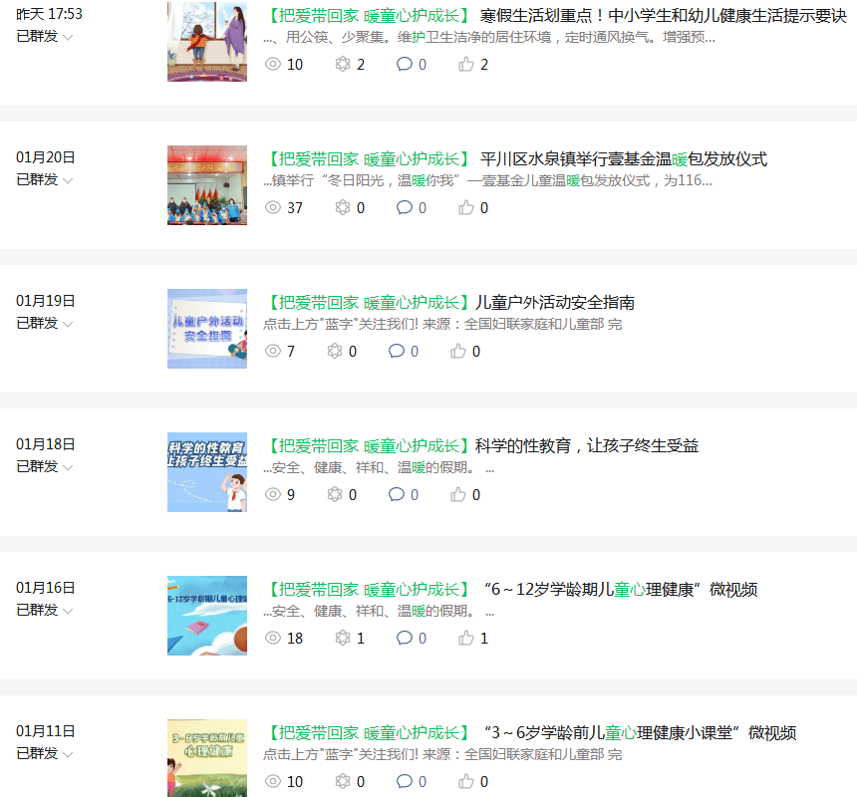The height and width of the screenshot is (797, 857).
Task: Open the article 科学的性教育，让孩子终生受益
Action: (586, 446)
